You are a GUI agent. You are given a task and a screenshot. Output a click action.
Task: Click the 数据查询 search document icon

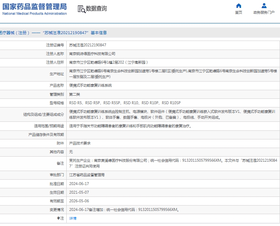[x=81, y=9]
